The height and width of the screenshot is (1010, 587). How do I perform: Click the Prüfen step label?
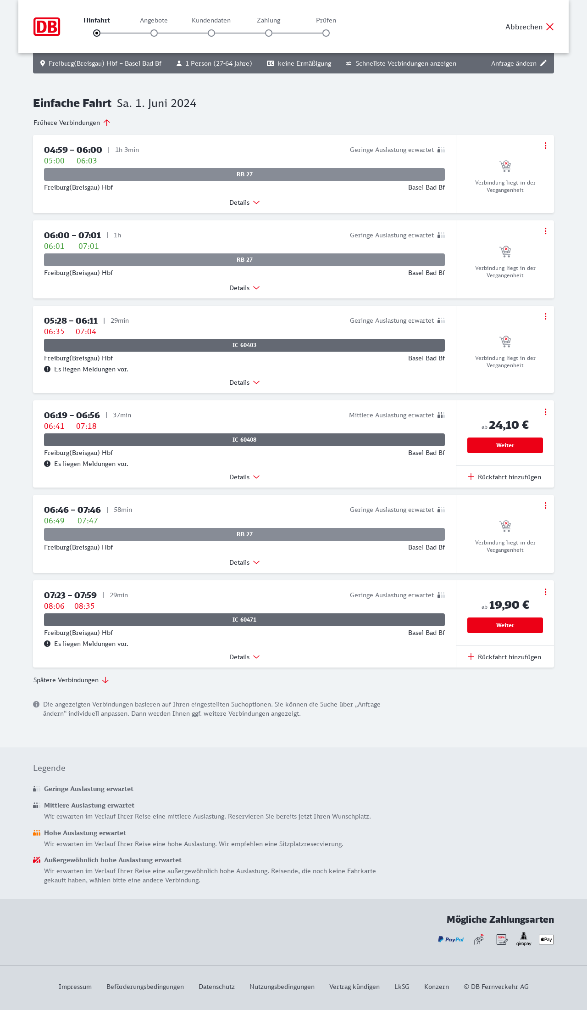tap(326, 20)
